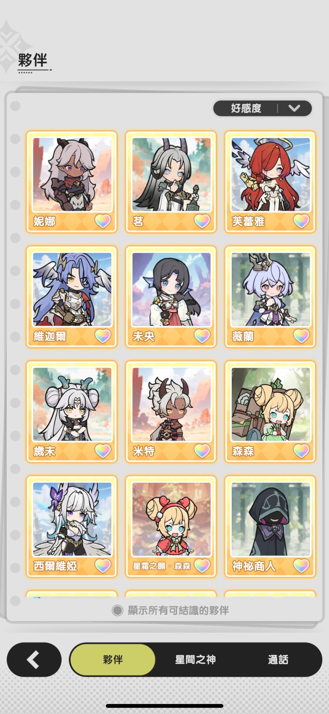
Task: Toggle 顯示所有可結識的夥伴 radio option
Action: coord(117,610)
